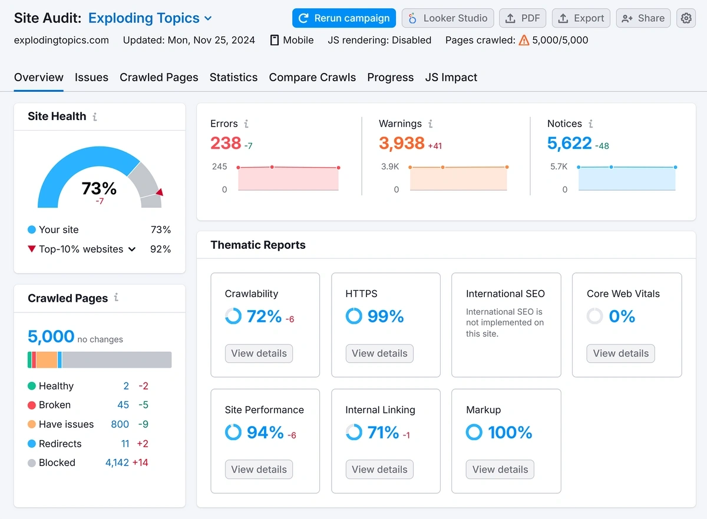Click the HTTPS donut chart icon
The image size is (707, 519).
[x=354, y=317]
